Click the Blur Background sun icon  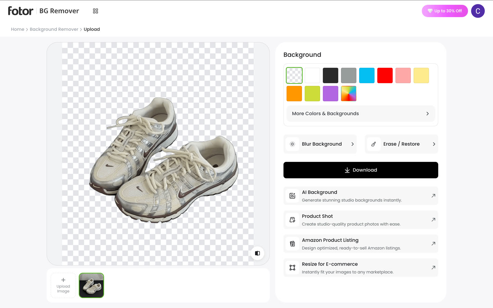[292, 144]
